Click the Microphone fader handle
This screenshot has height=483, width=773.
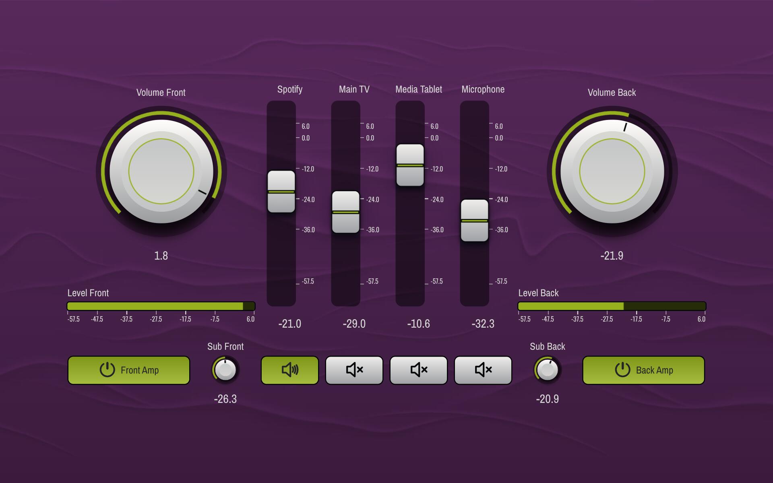(474, 221)
